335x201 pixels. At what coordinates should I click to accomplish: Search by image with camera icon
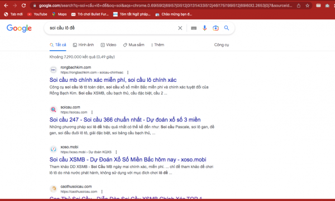pos(216,28)
